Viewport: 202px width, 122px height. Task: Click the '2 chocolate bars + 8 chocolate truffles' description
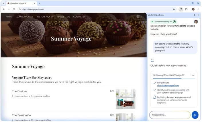pyautogui.click(x=31, y=96)
